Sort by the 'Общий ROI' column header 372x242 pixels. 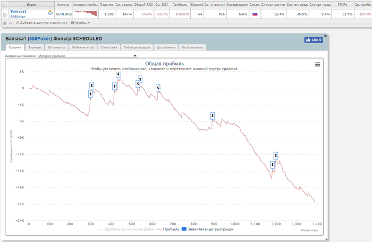click(143, 5)
